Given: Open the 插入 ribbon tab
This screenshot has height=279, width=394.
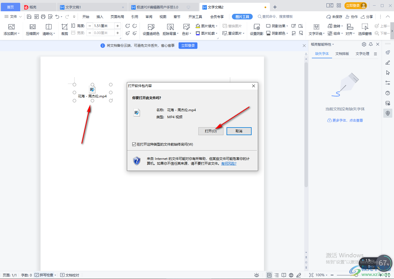Looking at the screenshot, I should tap(100, 17).
